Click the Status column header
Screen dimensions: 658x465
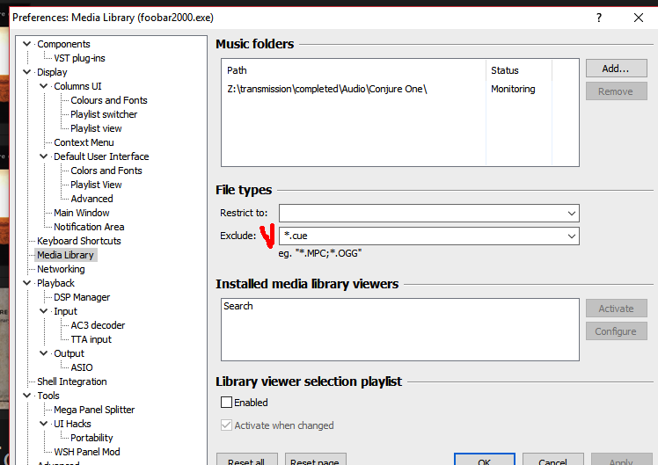(x=505, y=70)
